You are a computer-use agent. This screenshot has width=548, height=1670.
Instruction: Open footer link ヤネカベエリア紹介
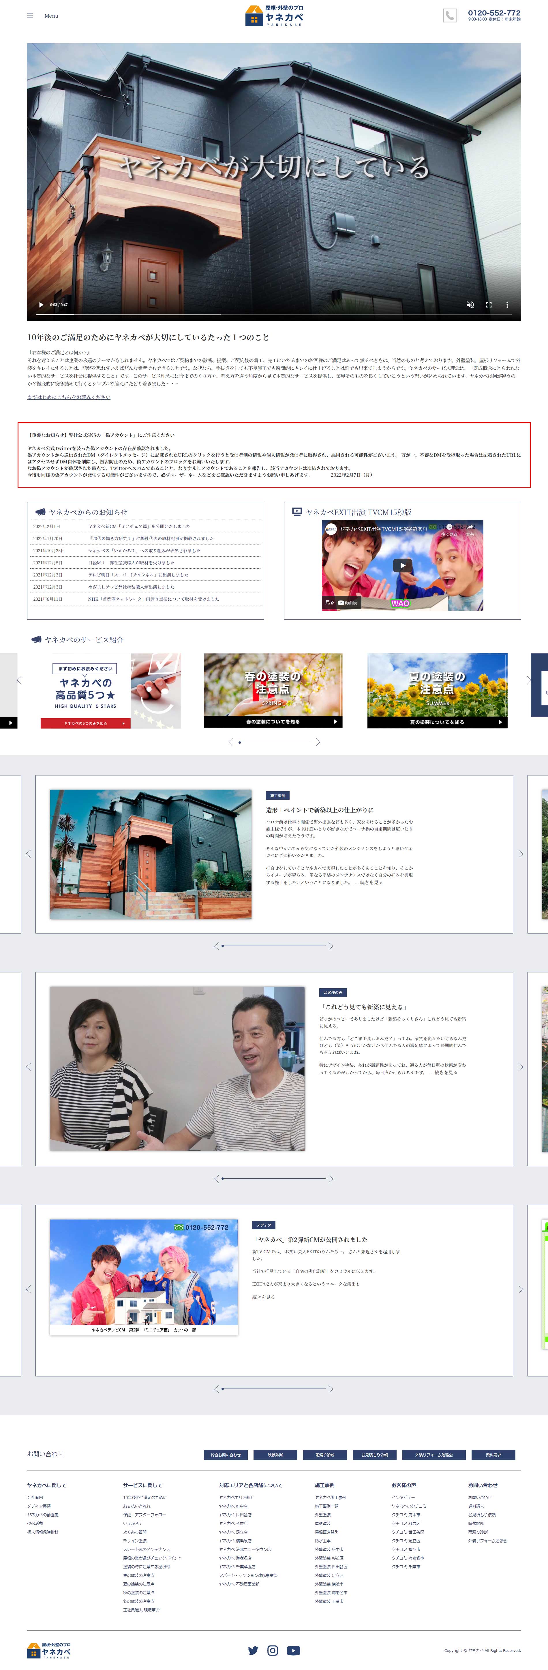click(237, 1498)
